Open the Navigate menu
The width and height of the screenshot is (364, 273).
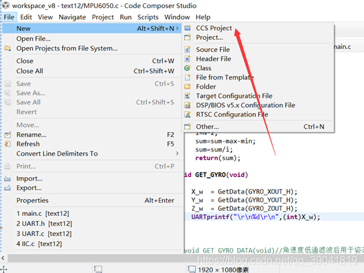72,17
